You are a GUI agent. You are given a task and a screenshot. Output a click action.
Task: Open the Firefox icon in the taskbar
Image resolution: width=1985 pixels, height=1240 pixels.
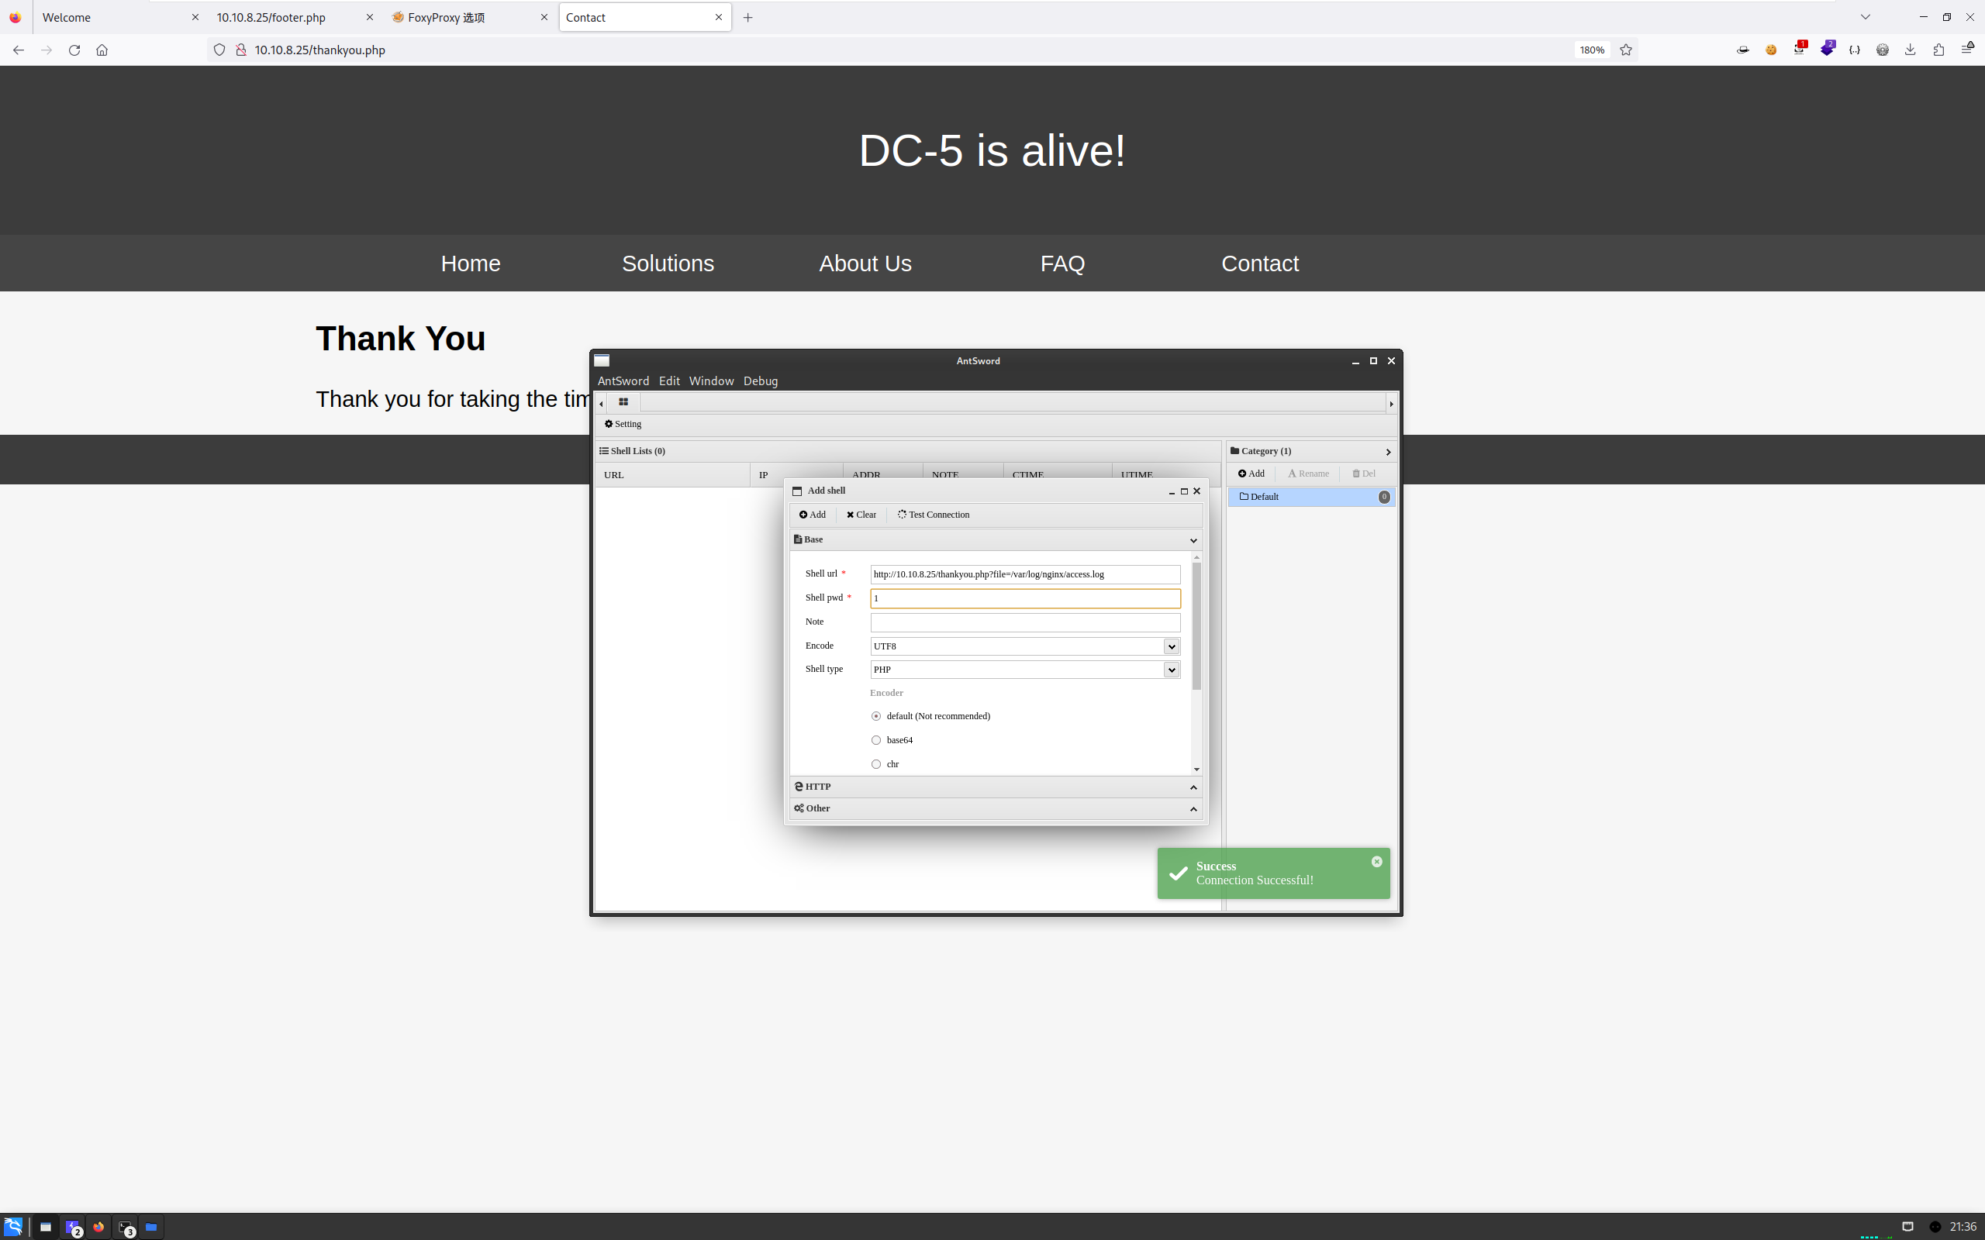point(98,1227)
